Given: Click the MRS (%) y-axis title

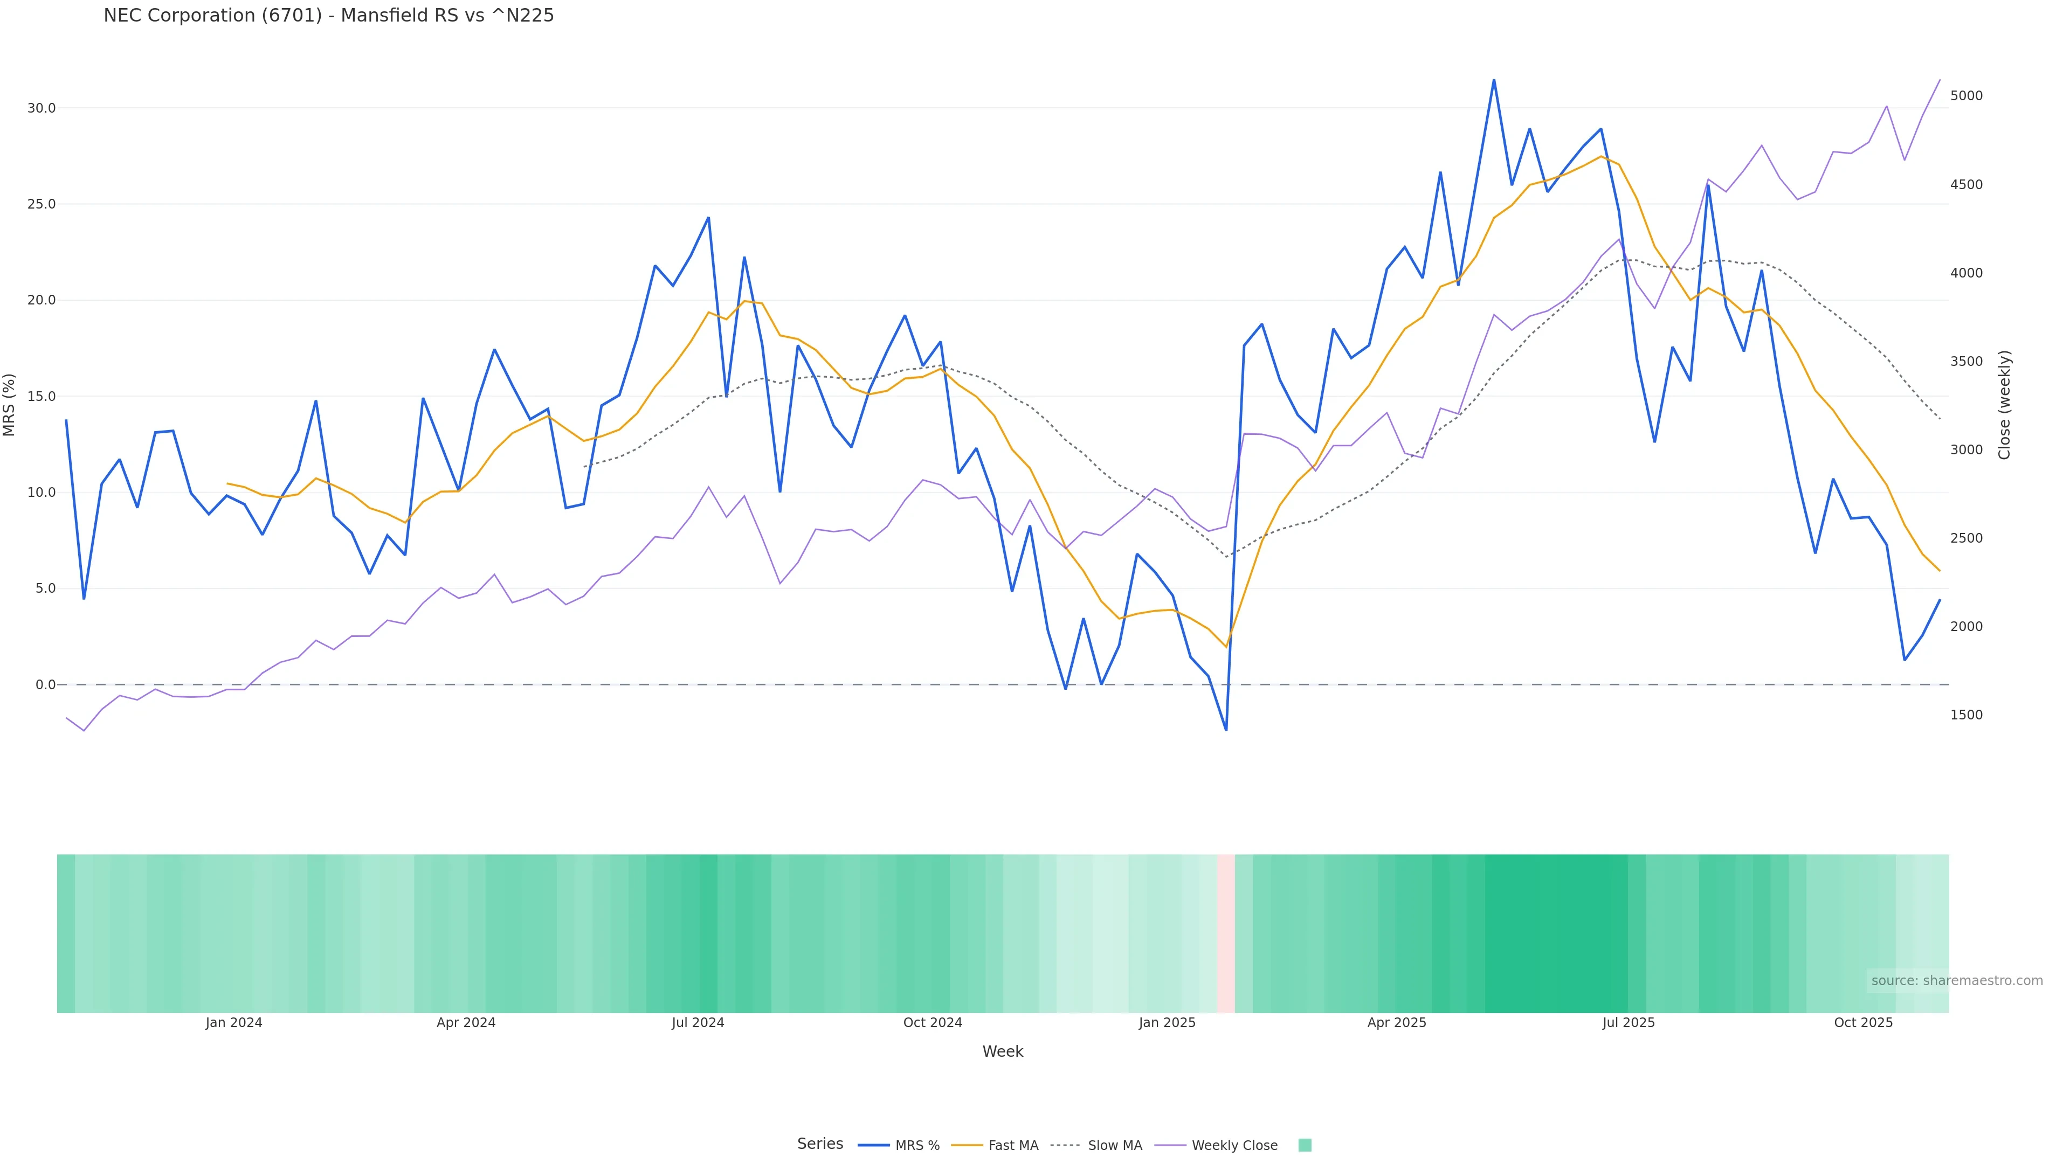Looking at the screenshot, I should point(10,405).
